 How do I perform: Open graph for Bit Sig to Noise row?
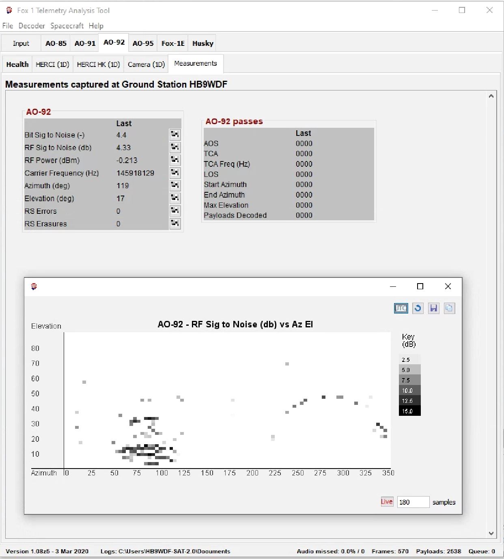tap(175, 135)
